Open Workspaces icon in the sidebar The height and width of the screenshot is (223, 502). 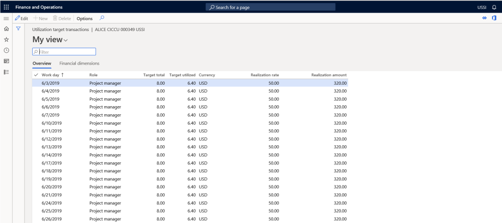pos(6,61)
